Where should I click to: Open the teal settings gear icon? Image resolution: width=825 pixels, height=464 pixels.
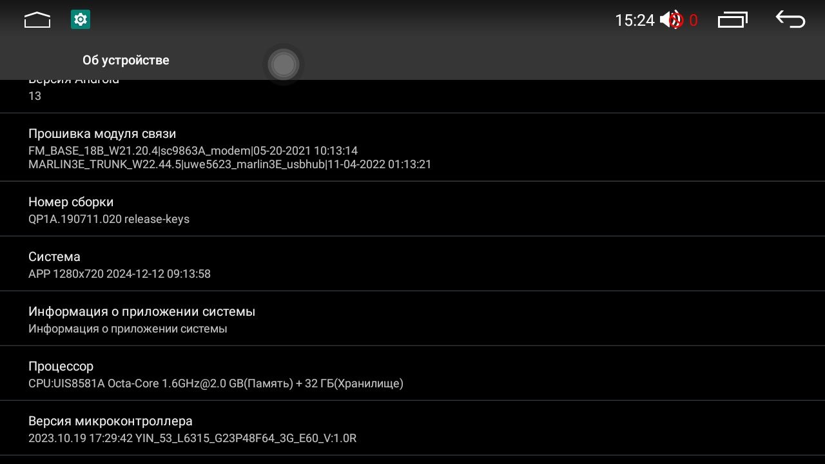point(81,19)
